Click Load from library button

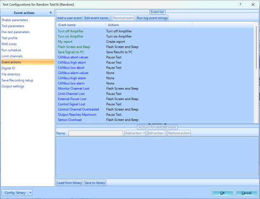pyautogui.click(x=69, y=183)
